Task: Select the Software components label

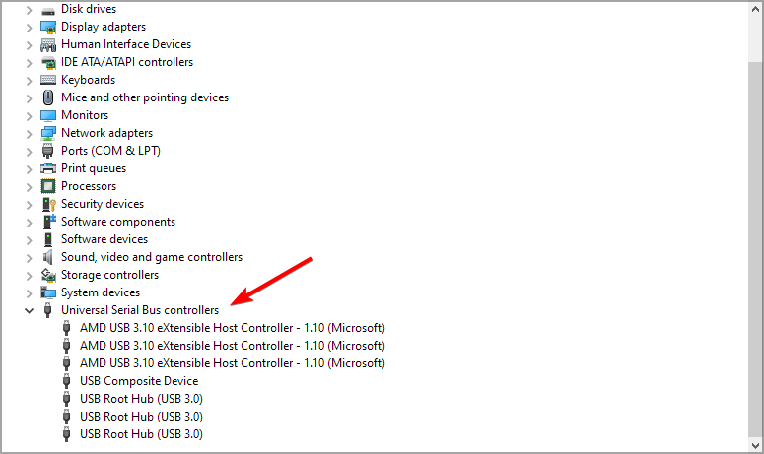Action: coord(118,222)
